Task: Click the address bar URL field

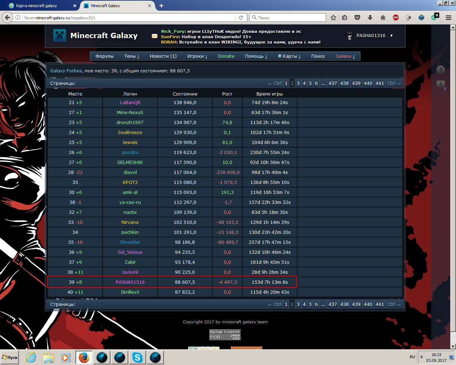Action: pyautogui.click(x=128, y=17)
